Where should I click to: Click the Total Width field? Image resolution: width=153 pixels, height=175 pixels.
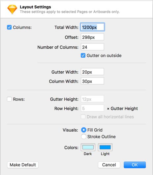click(92, 27)
